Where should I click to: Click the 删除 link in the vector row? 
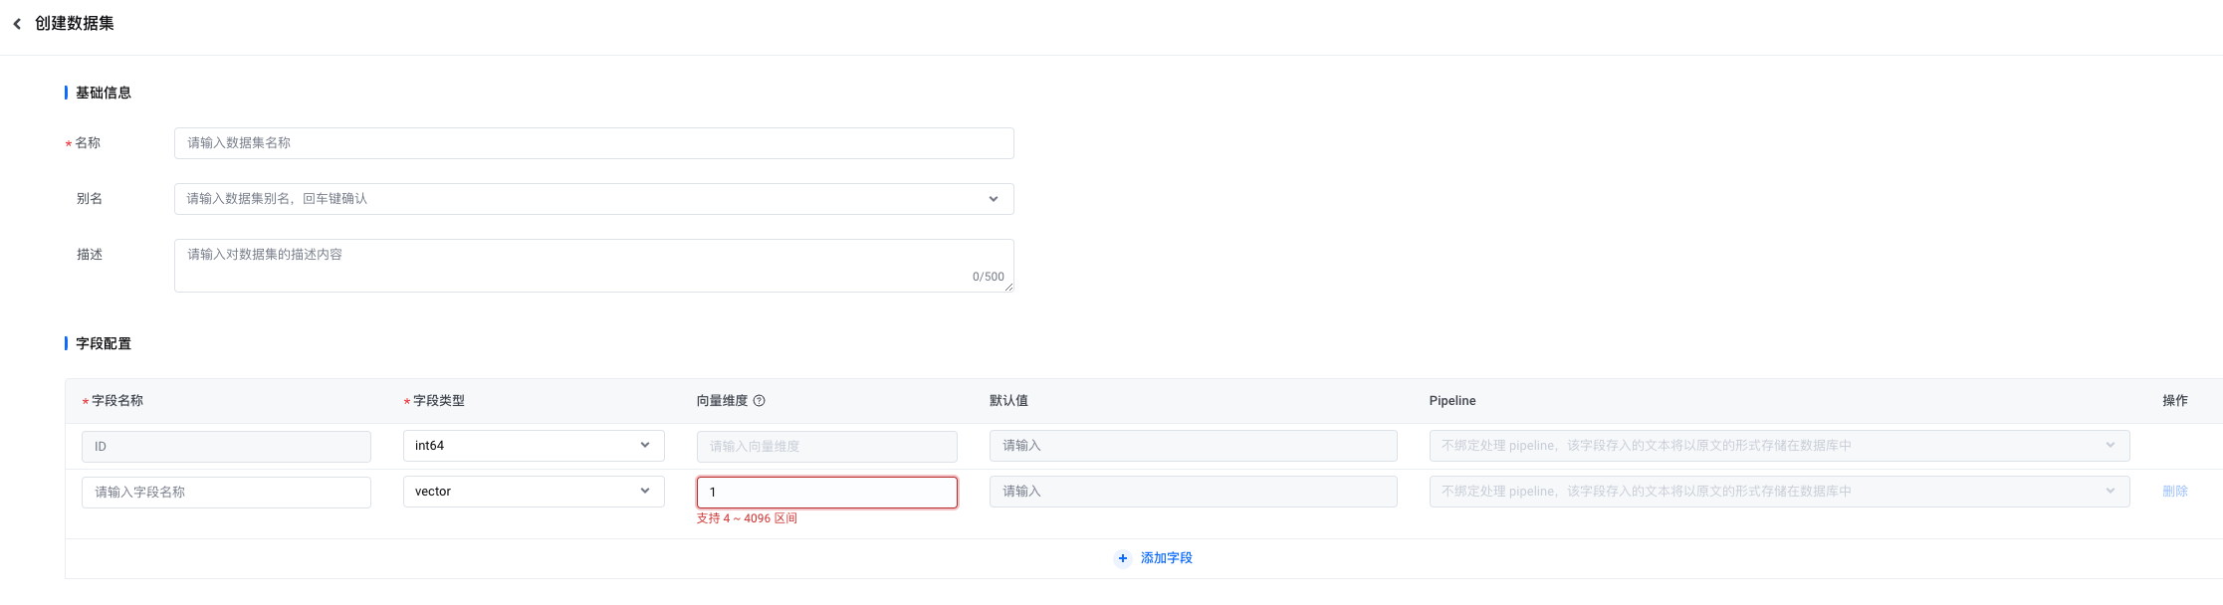(2175, 492)
